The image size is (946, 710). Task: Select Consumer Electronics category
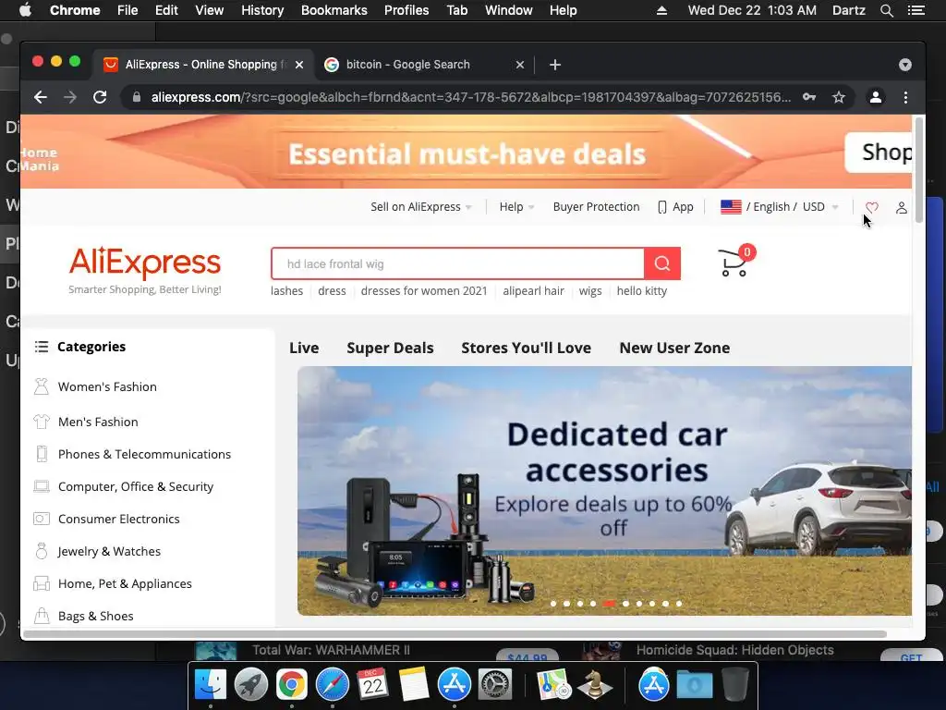click(x=119, y=520)
